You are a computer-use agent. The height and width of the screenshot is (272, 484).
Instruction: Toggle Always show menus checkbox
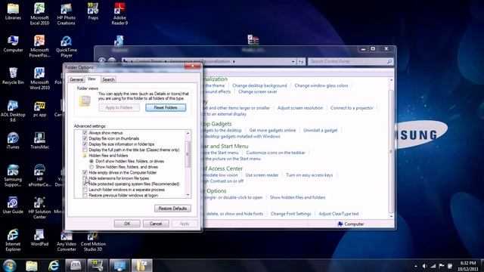(85, 133)
